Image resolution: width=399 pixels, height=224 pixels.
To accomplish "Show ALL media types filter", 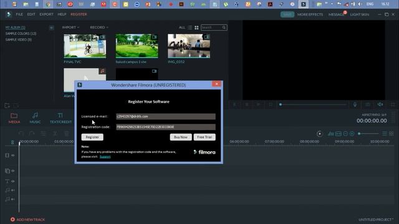I will point(182,27).
